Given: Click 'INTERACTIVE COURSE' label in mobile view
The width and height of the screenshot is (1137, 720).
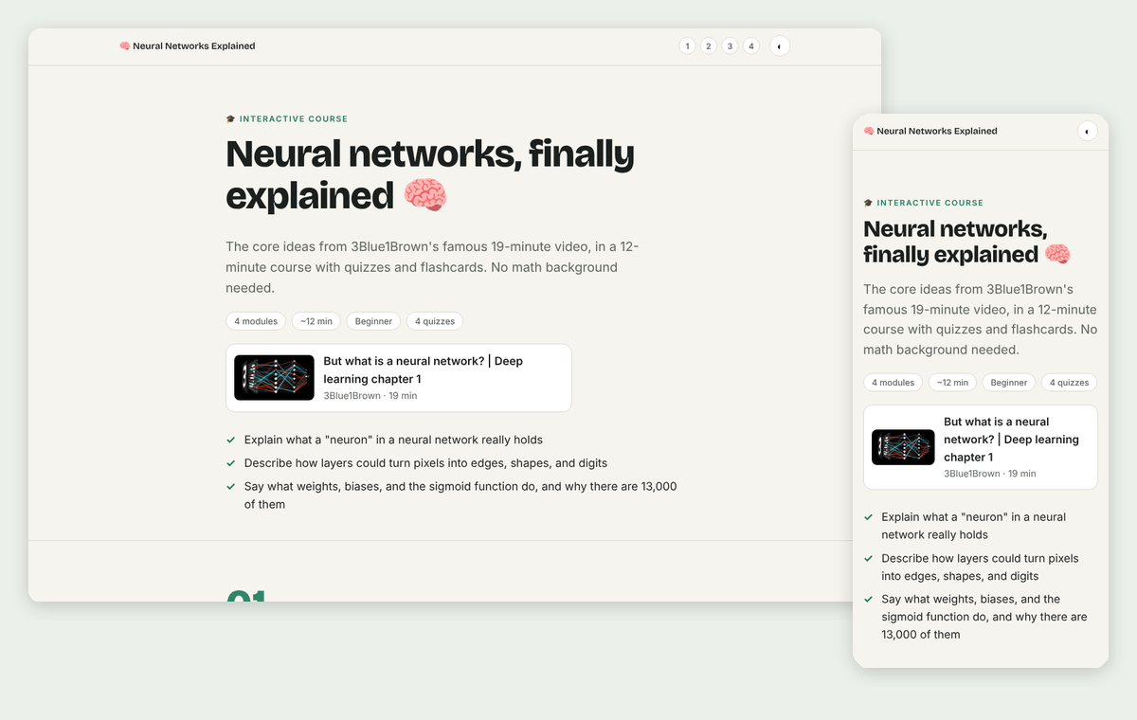Looking at the screenshot, I should coord(930,203).
